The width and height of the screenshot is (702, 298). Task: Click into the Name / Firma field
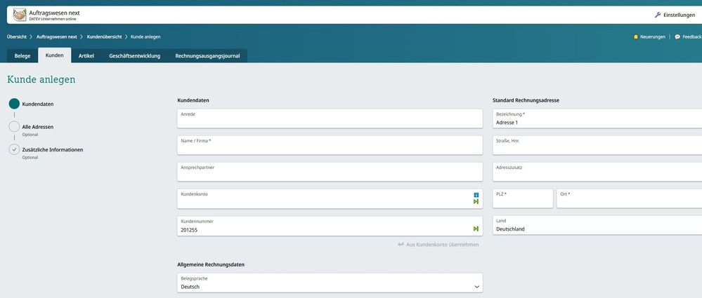(330, 146)
